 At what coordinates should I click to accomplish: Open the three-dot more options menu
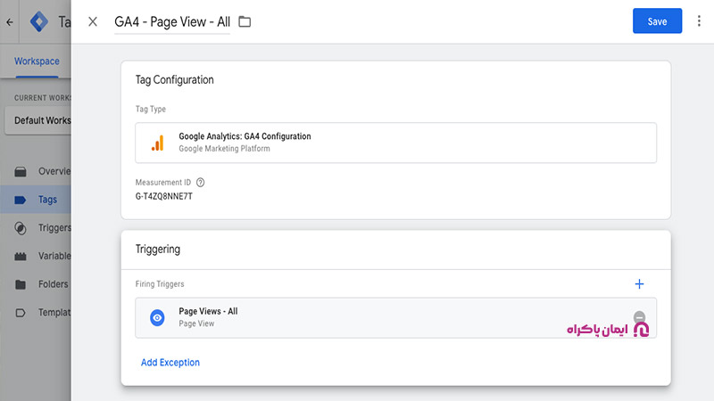pyautogui.click(x=699, y=20)
